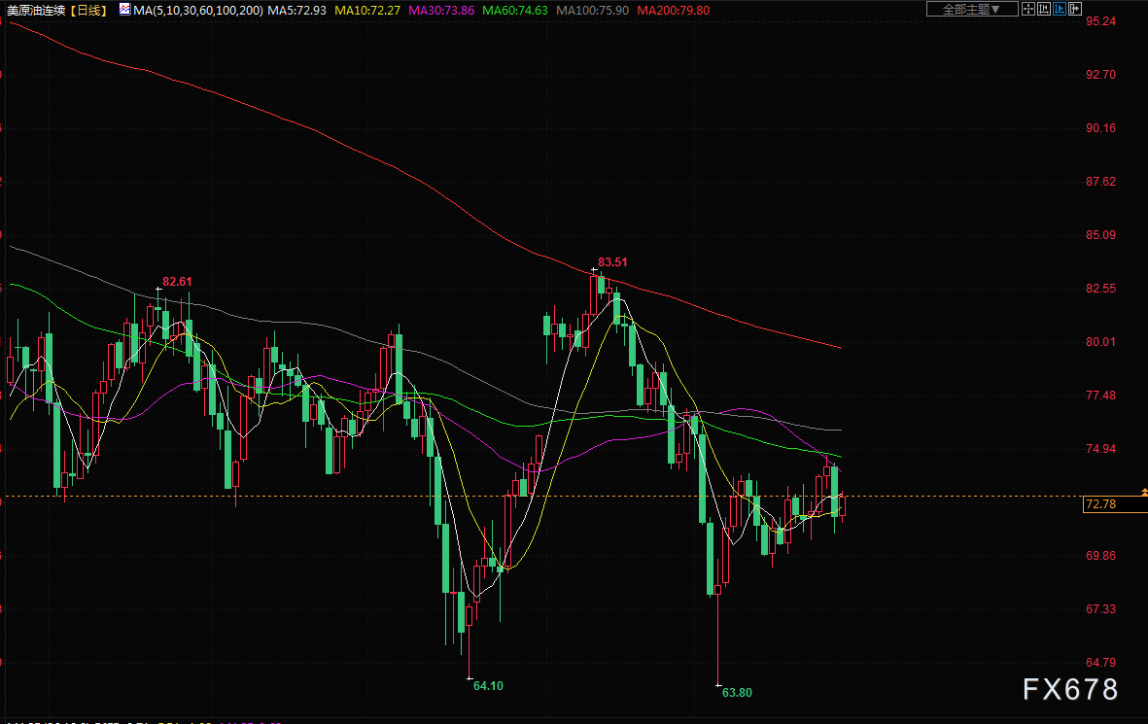Click the MA(5,10,30,60,100,200) indicator label
This screenshot has height=724, width=1148.
pos(197,11)
